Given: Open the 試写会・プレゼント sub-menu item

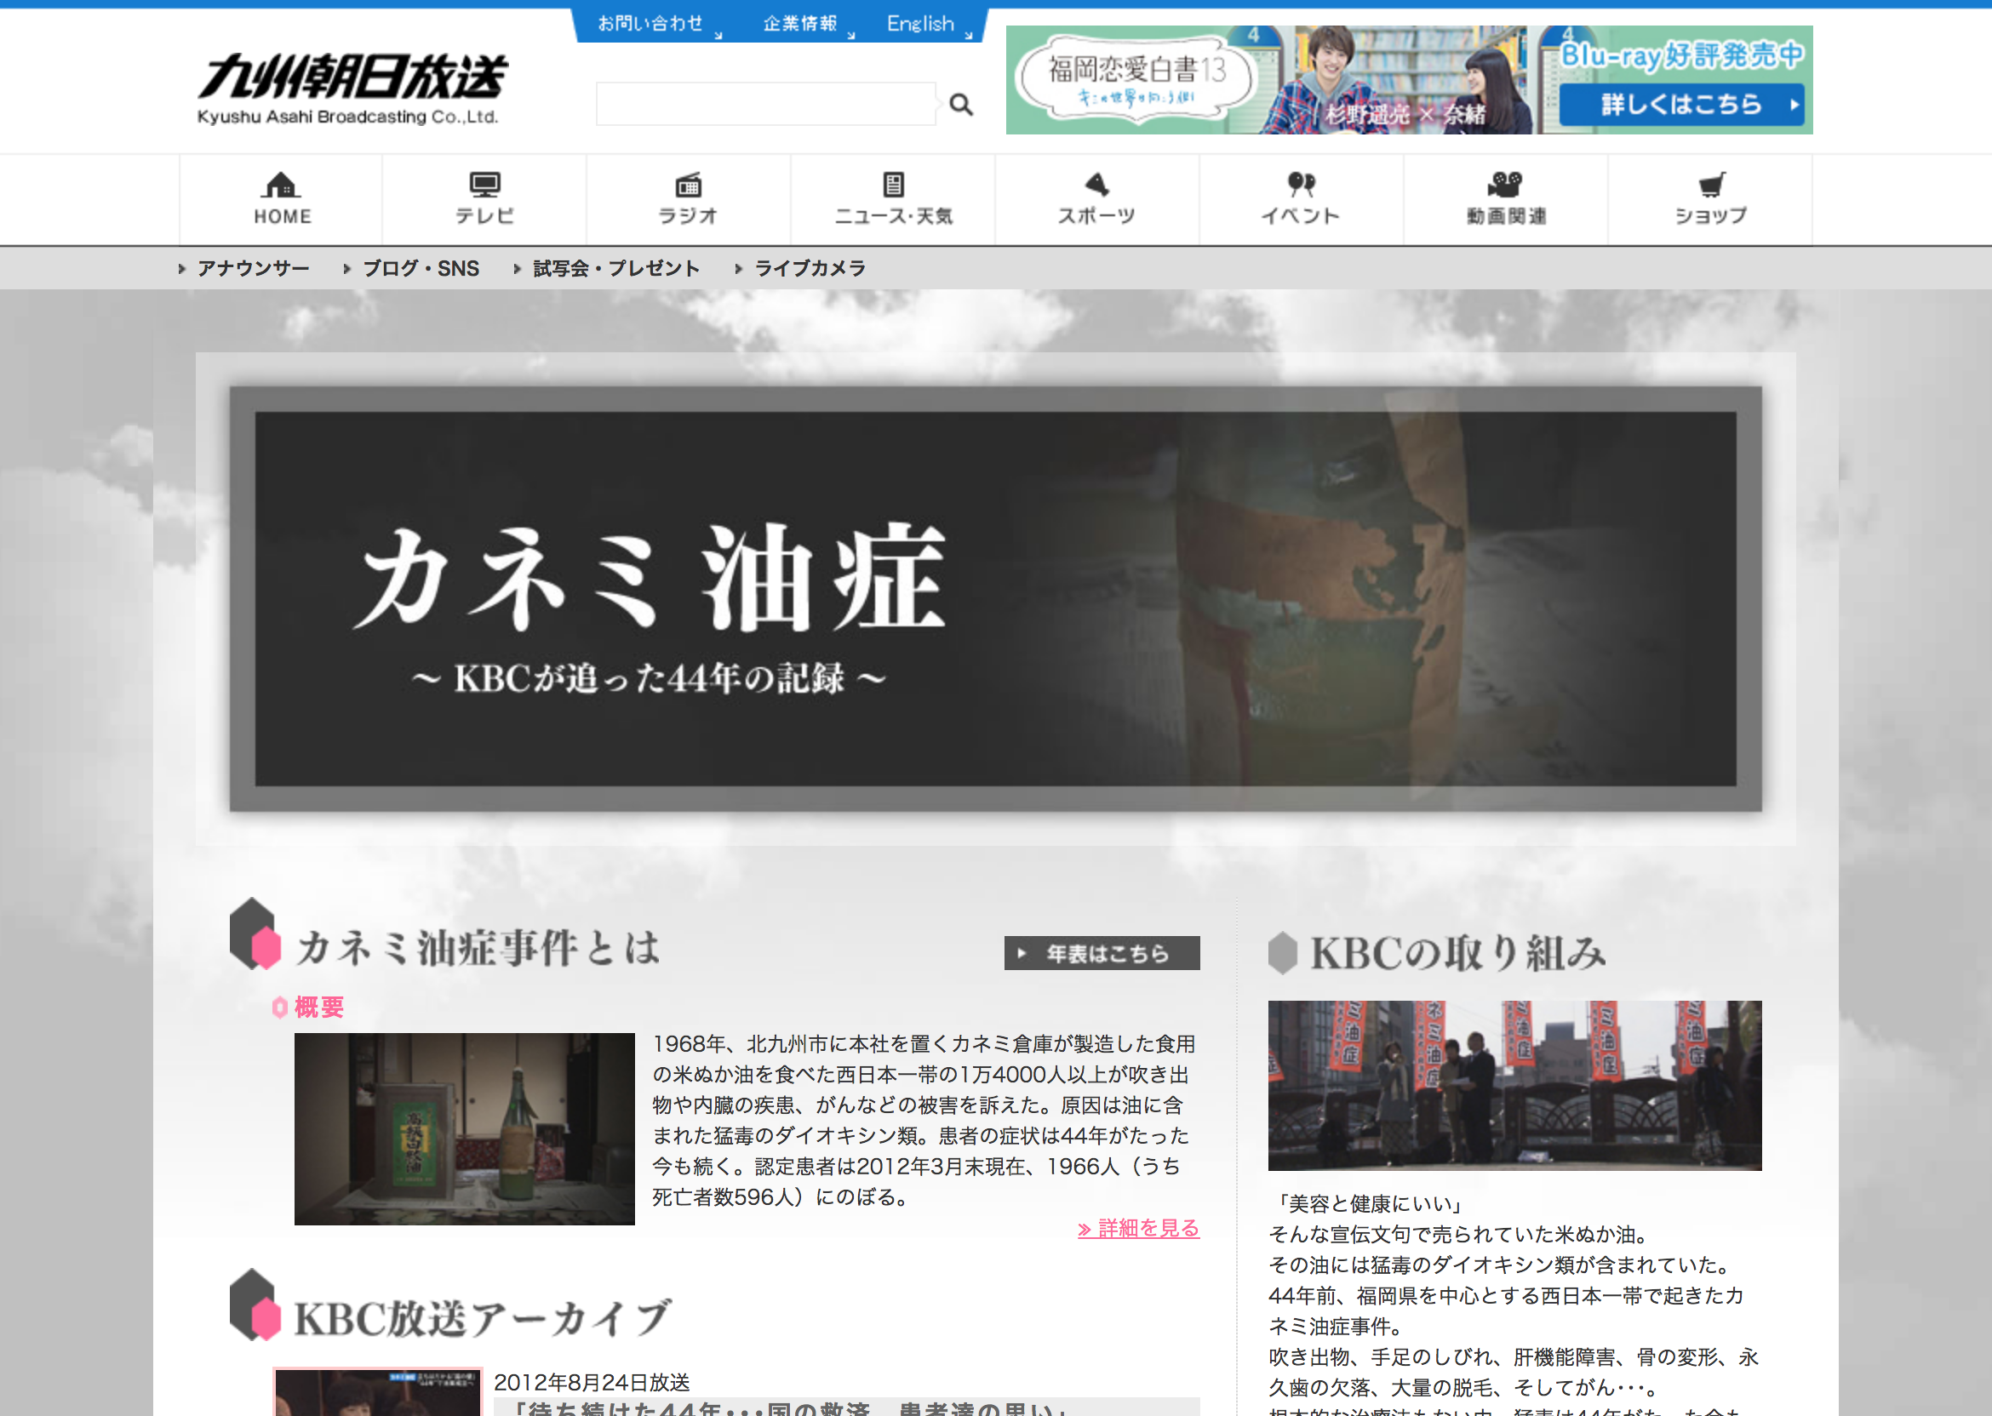Looking at the screenshot, I should (615, 269).
